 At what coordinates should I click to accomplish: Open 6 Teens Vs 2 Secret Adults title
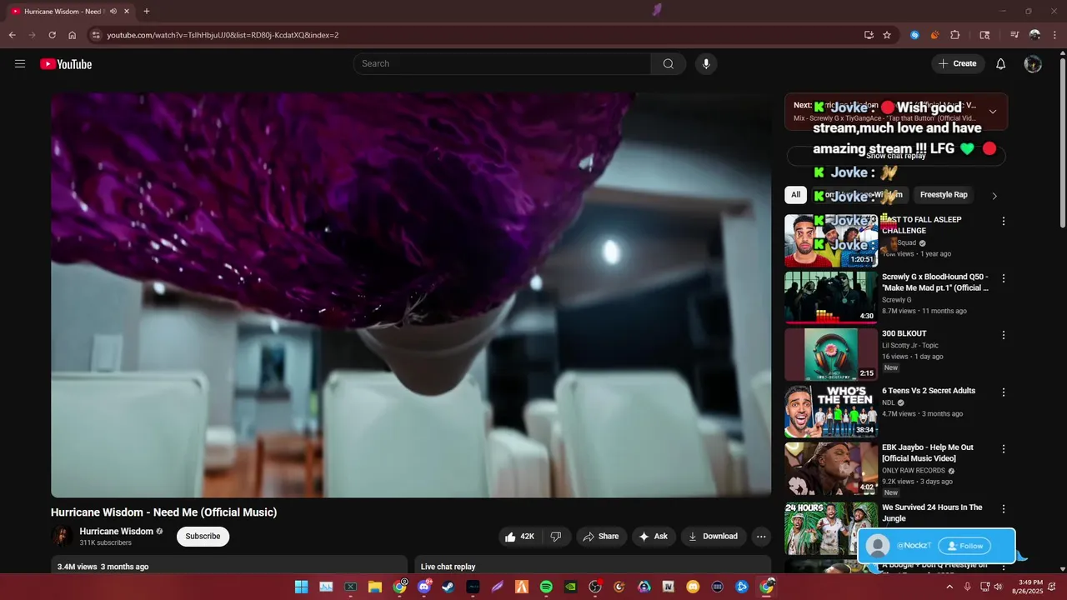(x=929, y=391)
